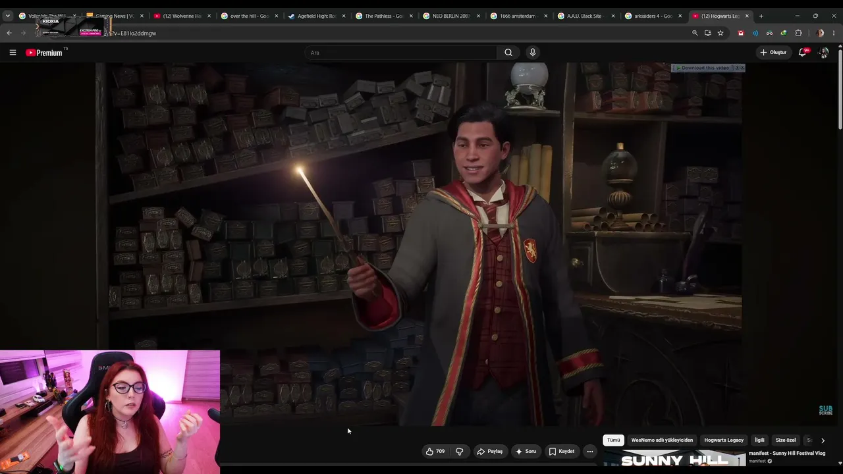Click the Hogwarts Legacy video player
This screenshot has height=474, width=843.
421,244
